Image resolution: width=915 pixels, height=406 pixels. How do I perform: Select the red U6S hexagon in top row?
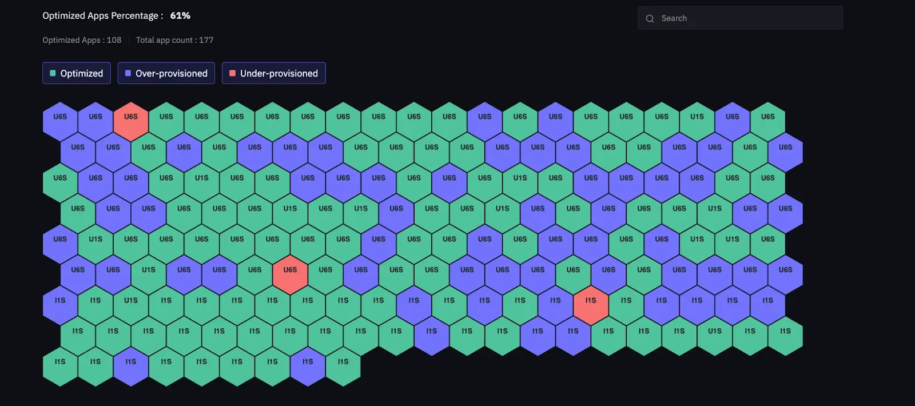pyautogui.click(x=131, y=122)
